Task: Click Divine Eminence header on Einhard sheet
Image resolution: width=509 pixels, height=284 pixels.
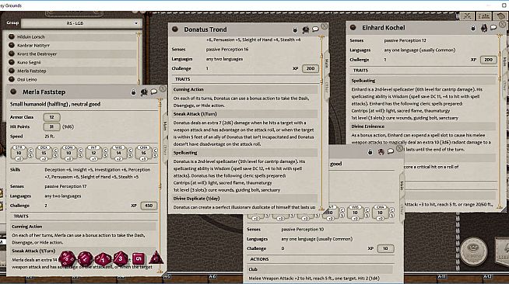Action: (423, 126)
